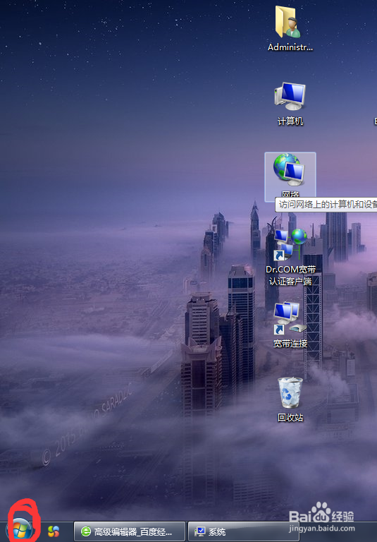Switch to 高级编辑器_百度经... taskbar window

click(x=130, y=531)
